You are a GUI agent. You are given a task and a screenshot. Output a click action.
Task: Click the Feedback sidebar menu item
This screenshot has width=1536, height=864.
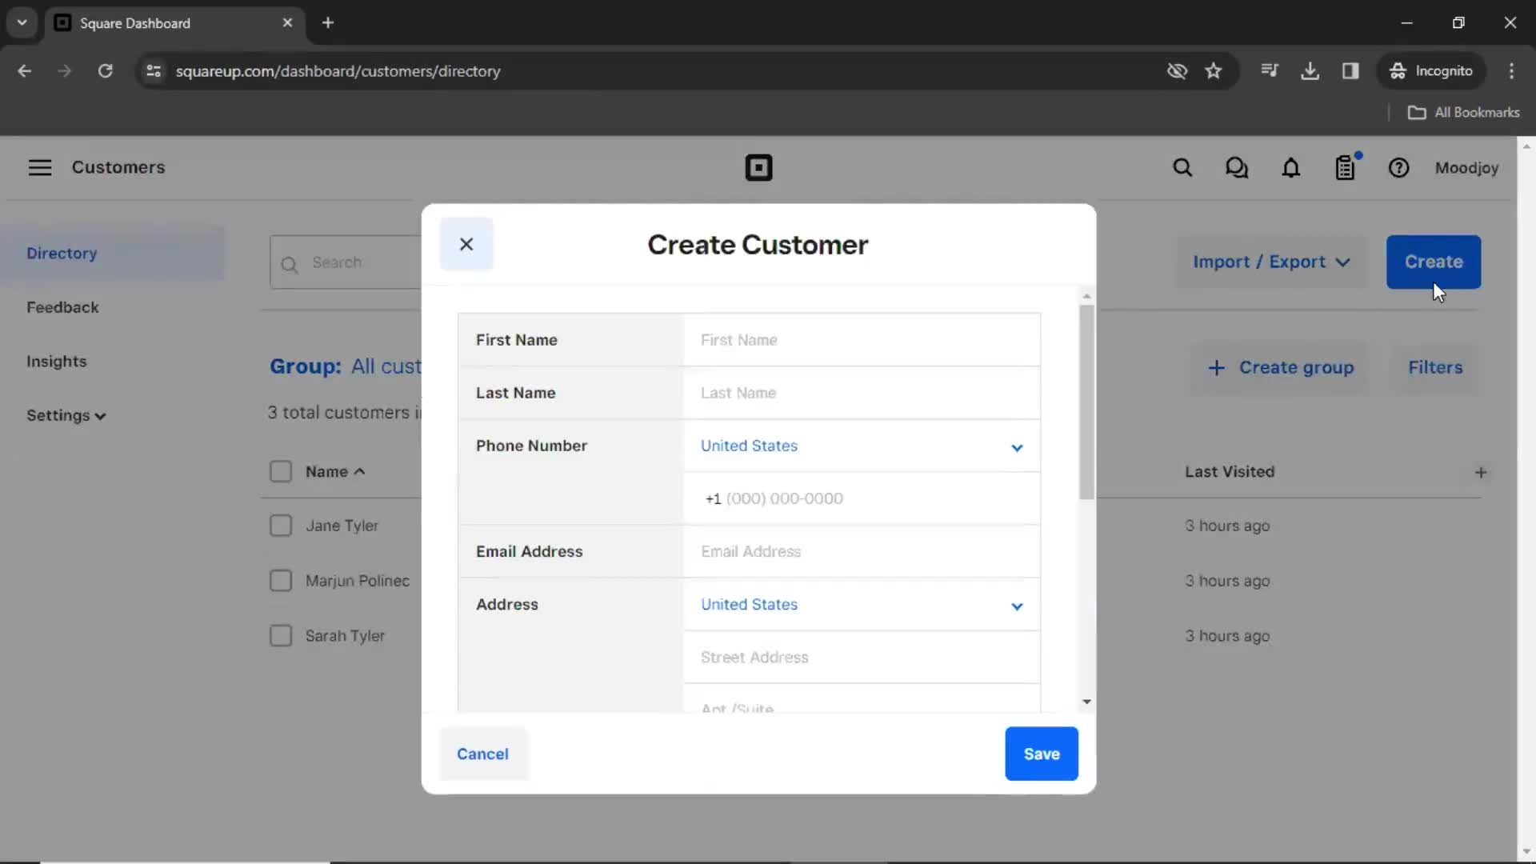click(x=63, y=307)
